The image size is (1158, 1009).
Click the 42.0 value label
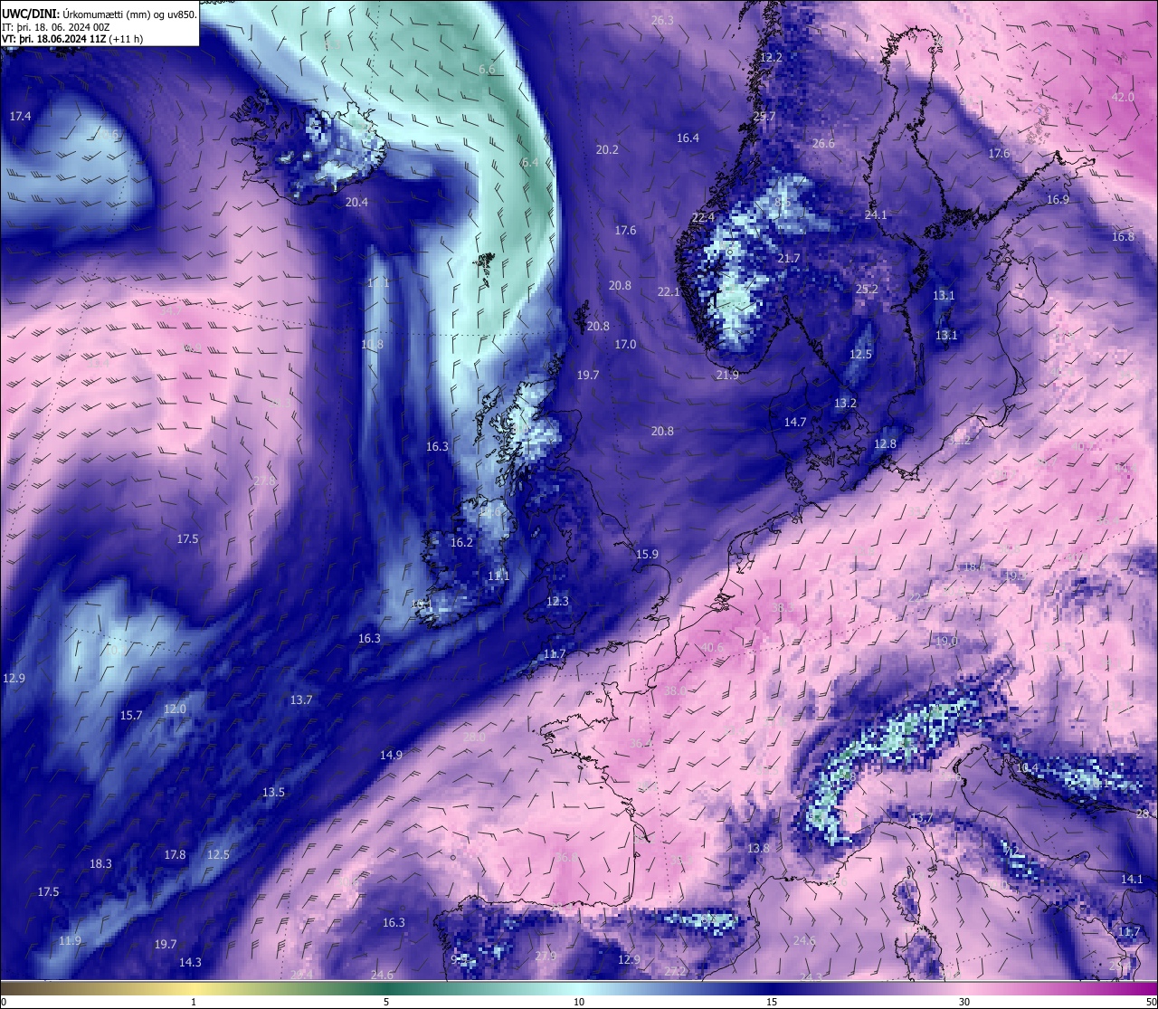(x=1123, y=97)
